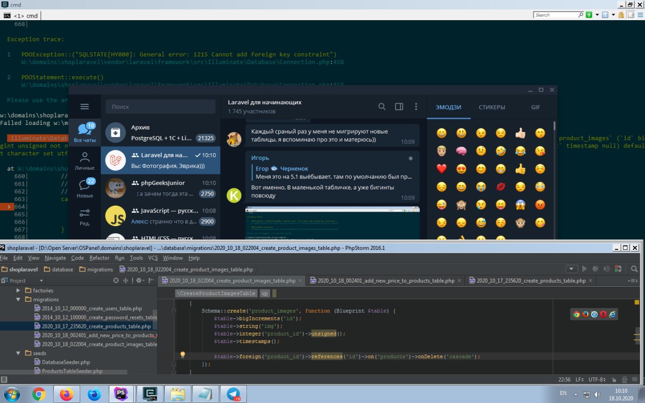Collapse Schema::create code block fold marker
The width and height of the screenshot is (645, 403).
[174, 311]
